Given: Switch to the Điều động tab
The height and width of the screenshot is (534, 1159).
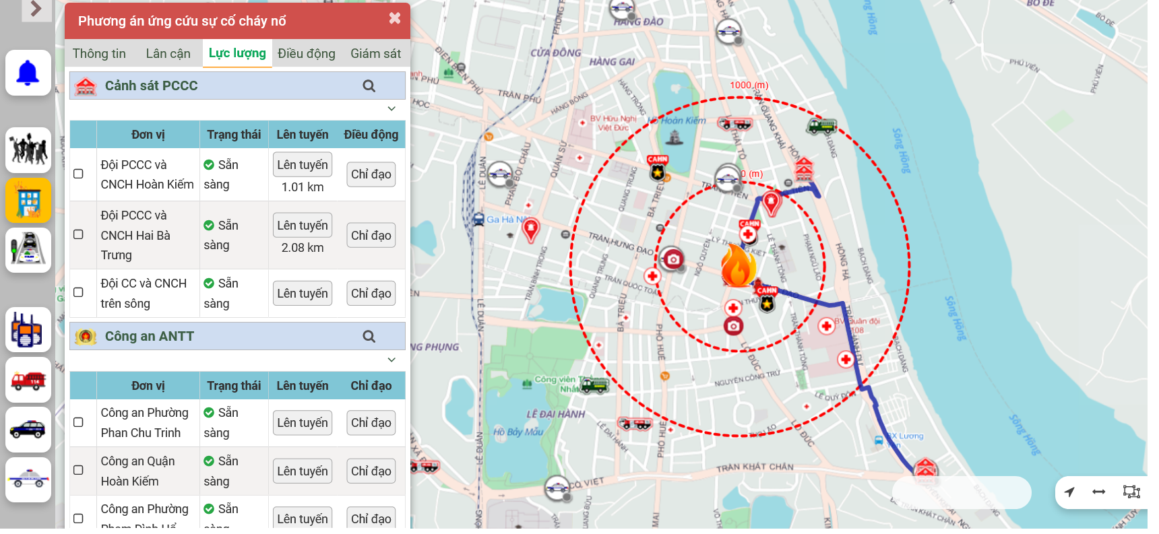Looking at the screenshot, I should click(306, 54).
